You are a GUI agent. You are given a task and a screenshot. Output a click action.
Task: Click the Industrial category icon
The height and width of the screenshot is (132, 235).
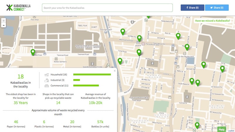47,80
